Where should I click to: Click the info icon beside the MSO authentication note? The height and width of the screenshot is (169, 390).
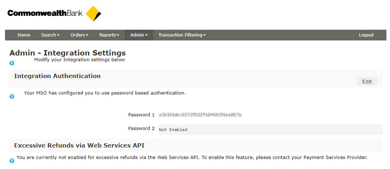[12, 96]
